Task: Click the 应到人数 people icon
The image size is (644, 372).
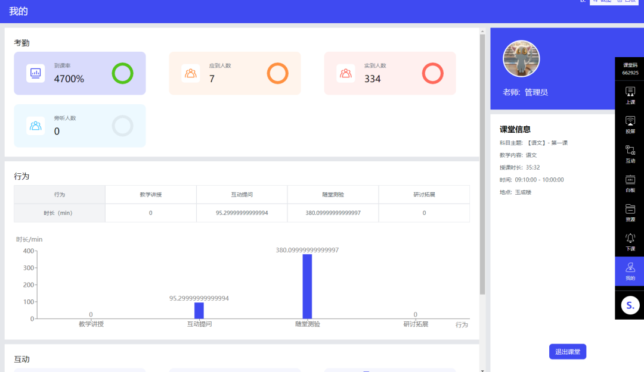Action: click(191, 73)
